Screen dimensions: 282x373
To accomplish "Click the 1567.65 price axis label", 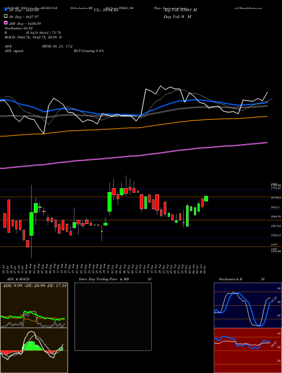I will click(276, 226).
